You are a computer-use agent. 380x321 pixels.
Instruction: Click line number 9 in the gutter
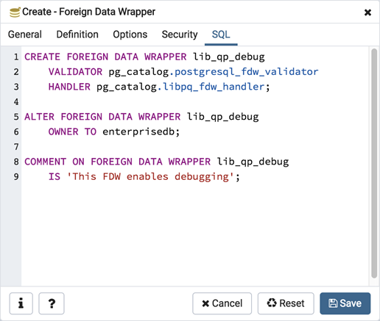pyautogui.click(x=16, y=177)
